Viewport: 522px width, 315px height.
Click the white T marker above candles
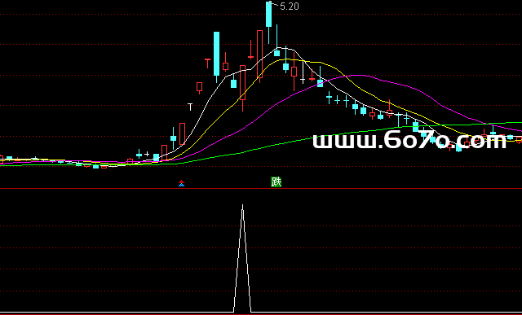[190, 107]
